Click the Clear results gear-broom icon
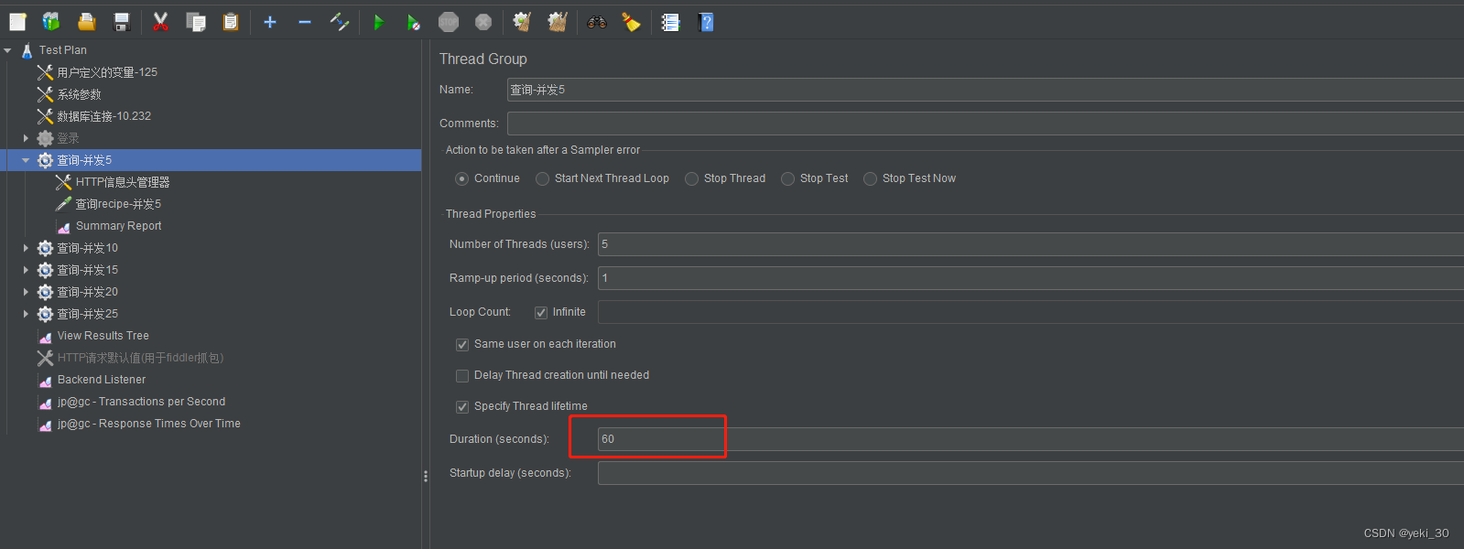 click(x=522, y=22)
